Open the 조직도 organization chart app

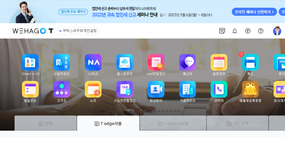62,89
